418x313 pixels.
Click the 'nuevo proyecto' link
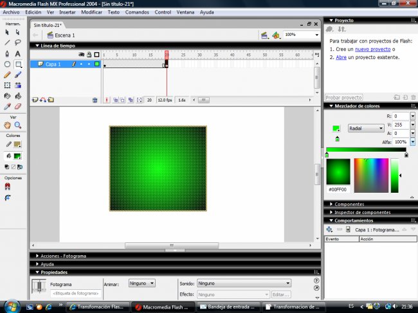pos(372,49)
